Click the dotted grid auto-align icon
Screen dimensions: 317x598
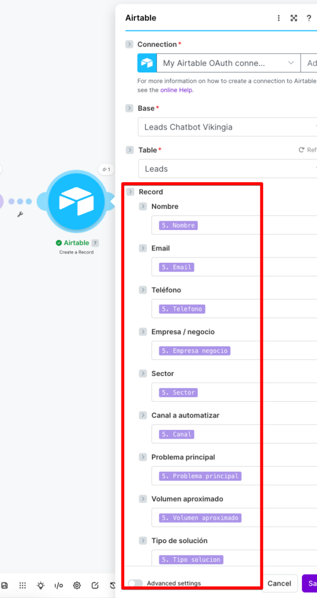[23, 585]
